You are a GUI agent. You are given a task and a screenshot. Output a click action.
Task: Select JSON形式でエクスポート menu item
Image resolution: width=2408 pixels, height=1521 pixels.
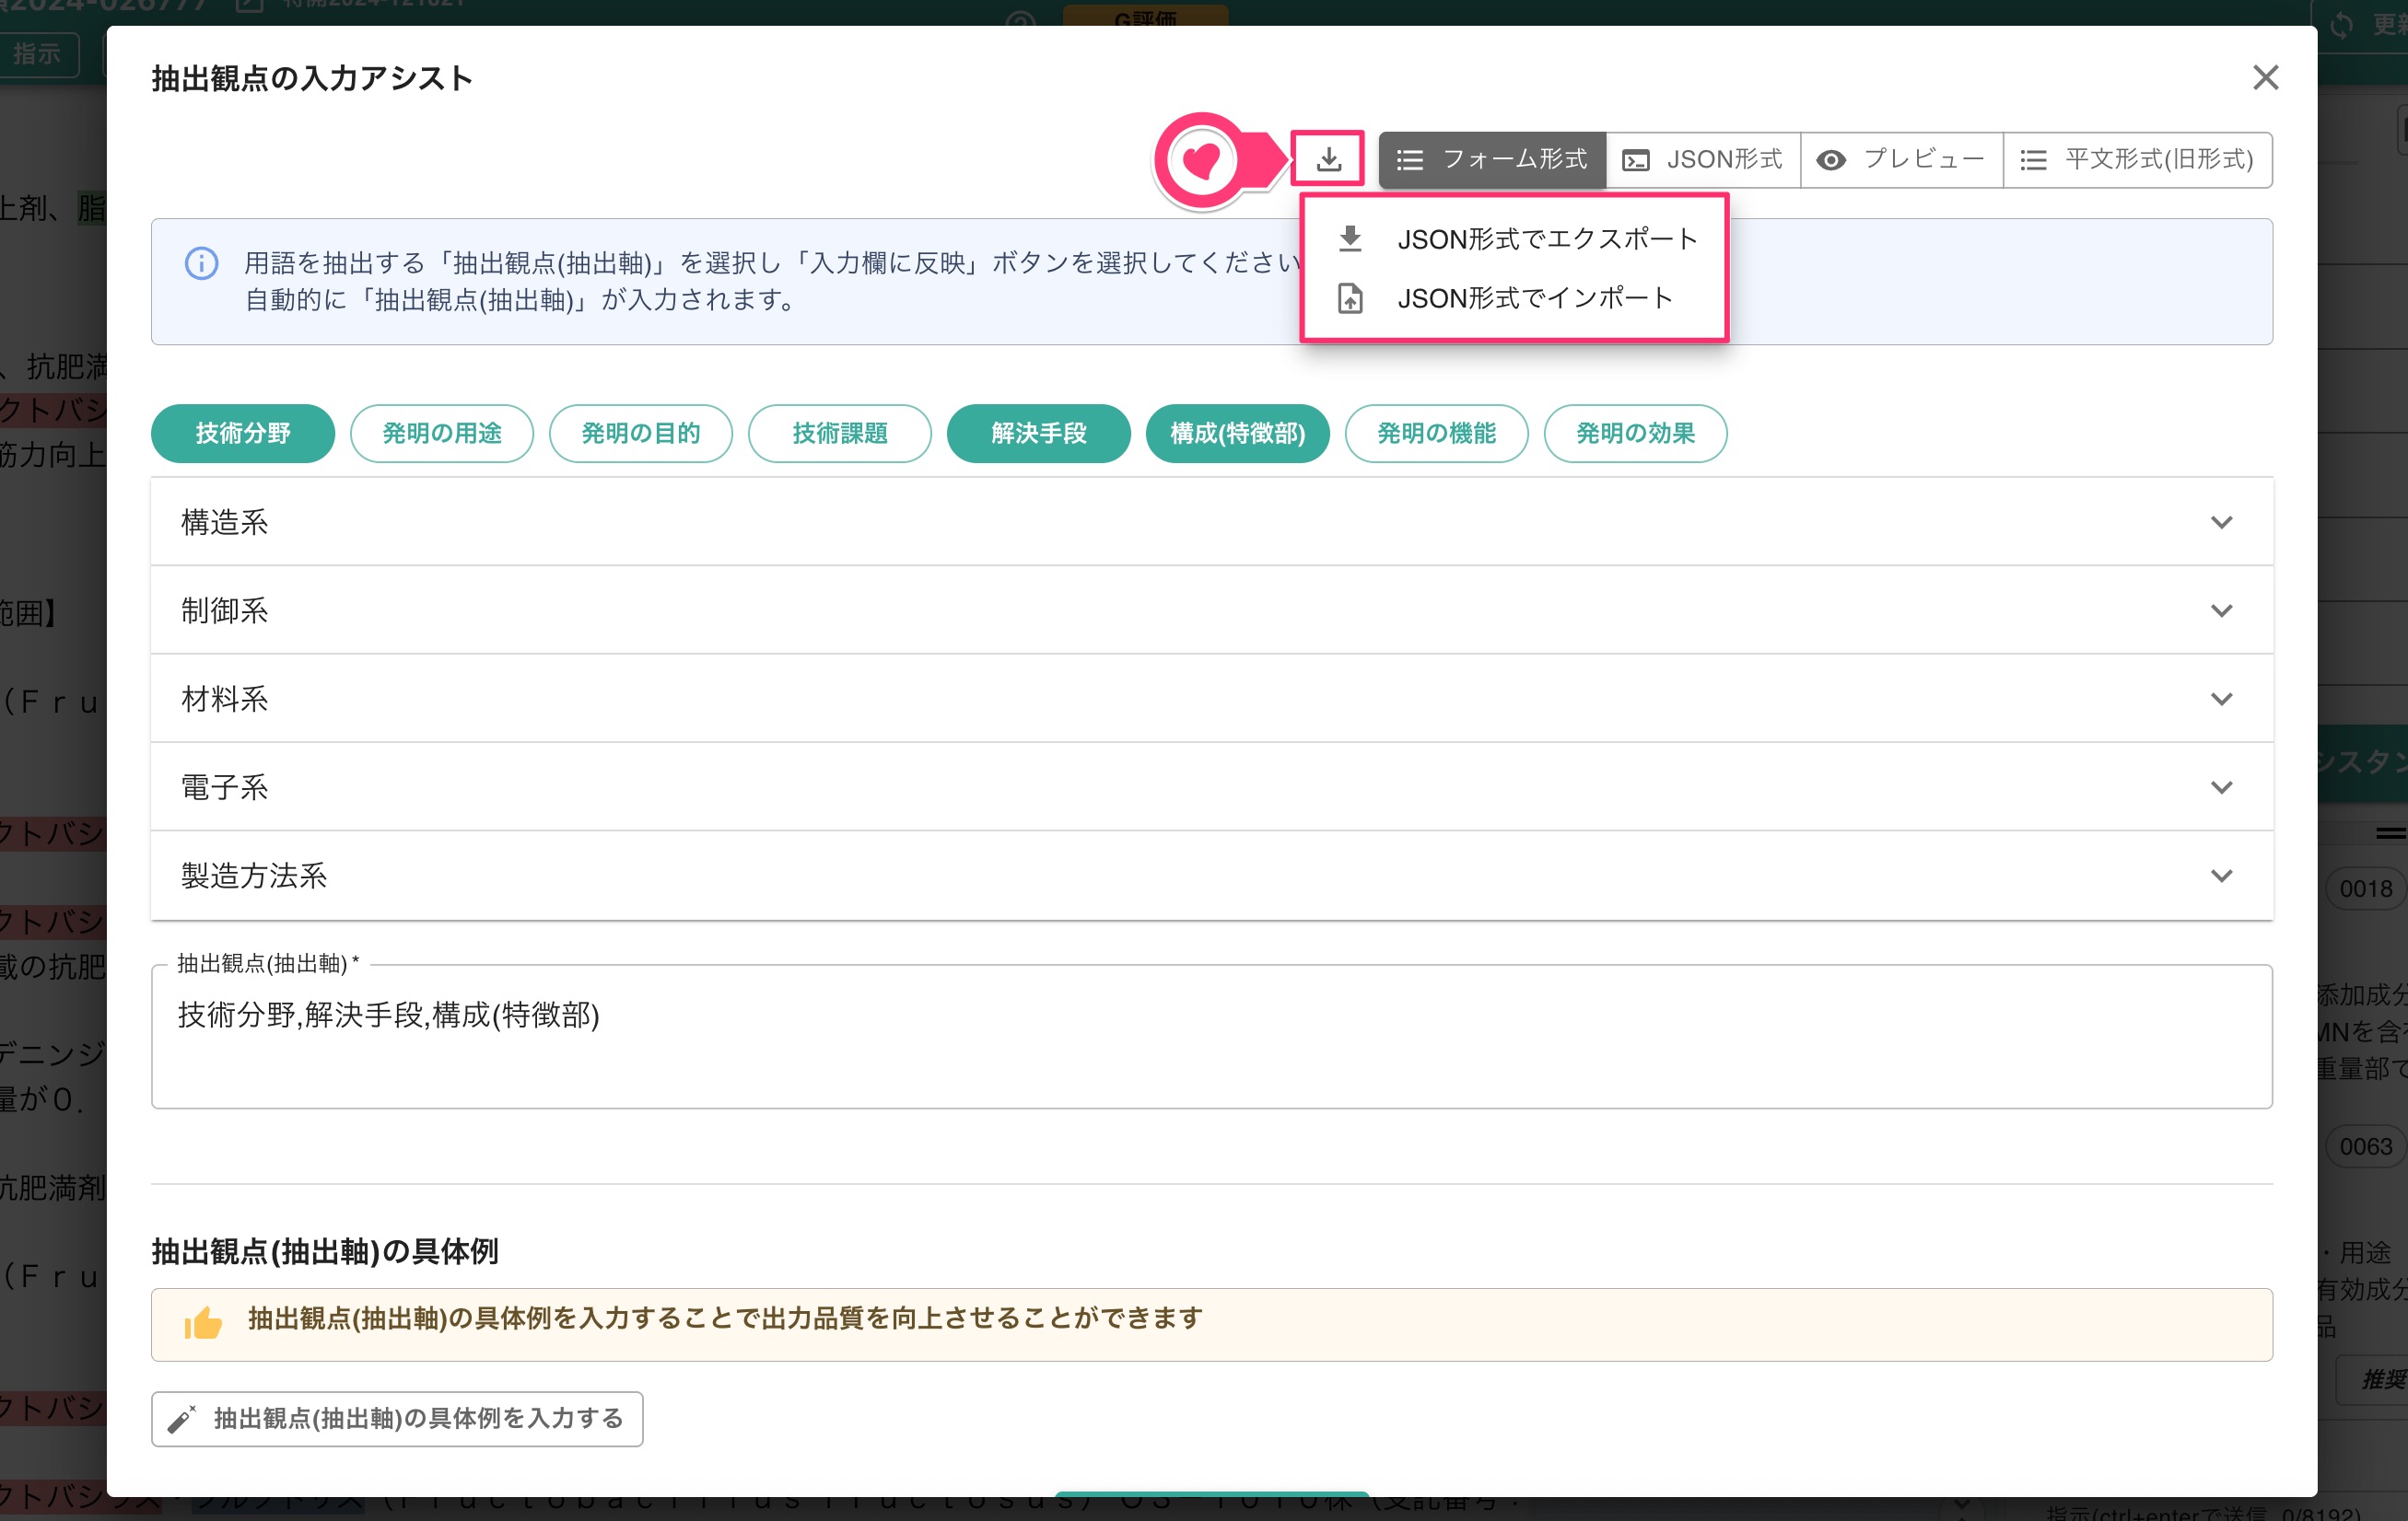[x=1514, y=238]
